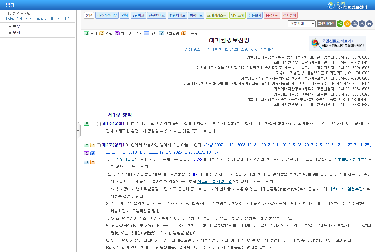Open the 한눈보기 tab
Screen dimensions: 375x252
tap(255, 16)
